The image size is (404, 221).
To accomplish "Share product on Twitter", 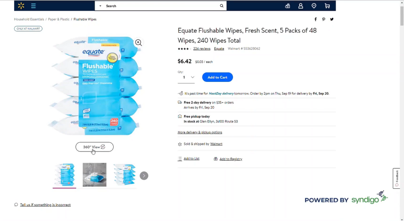I will (332, 19).
